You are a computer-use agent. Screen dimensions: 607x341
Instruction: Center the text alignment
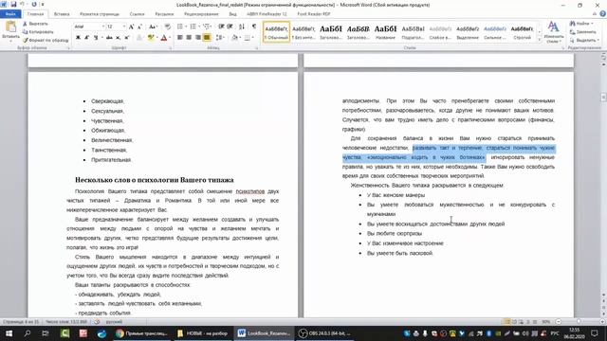pyautogui.click(x=189, y=38)
